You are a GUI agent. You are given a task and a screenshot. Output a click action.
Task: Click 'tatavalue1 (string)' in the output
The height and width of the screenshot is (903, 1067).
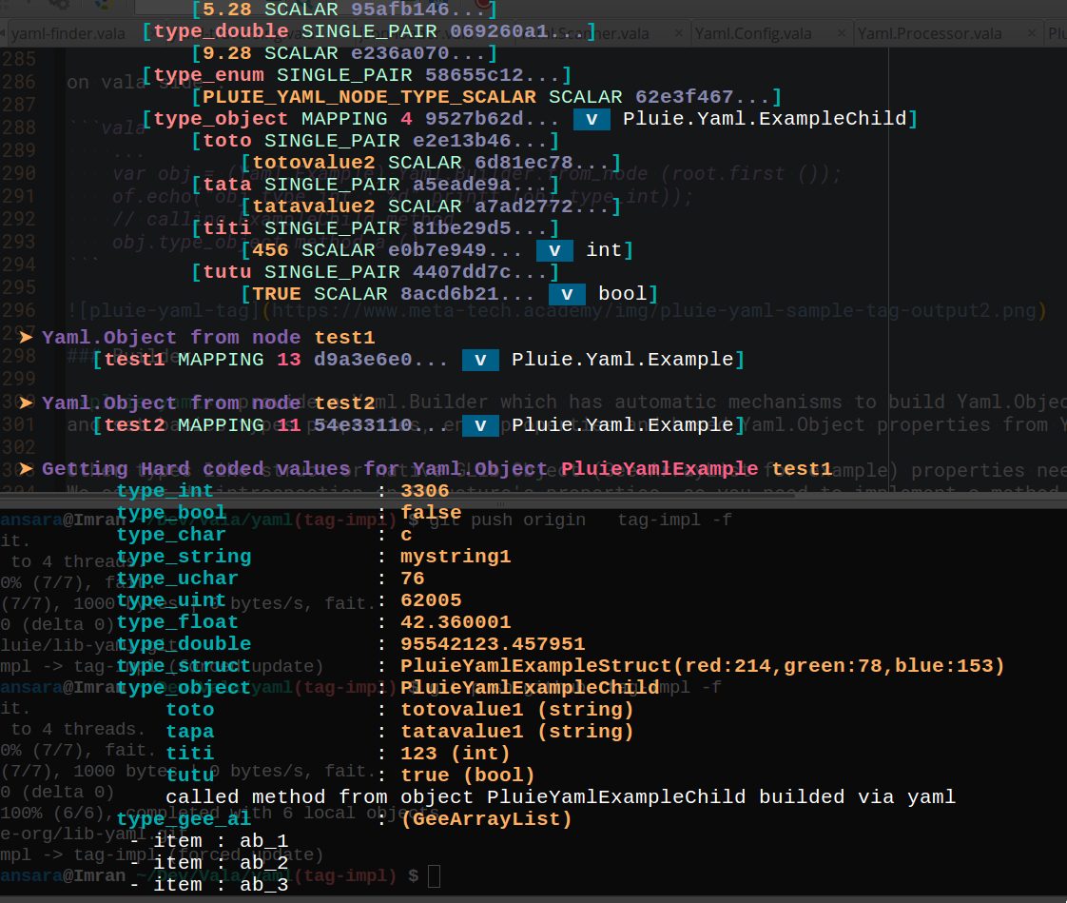(517, 732)
